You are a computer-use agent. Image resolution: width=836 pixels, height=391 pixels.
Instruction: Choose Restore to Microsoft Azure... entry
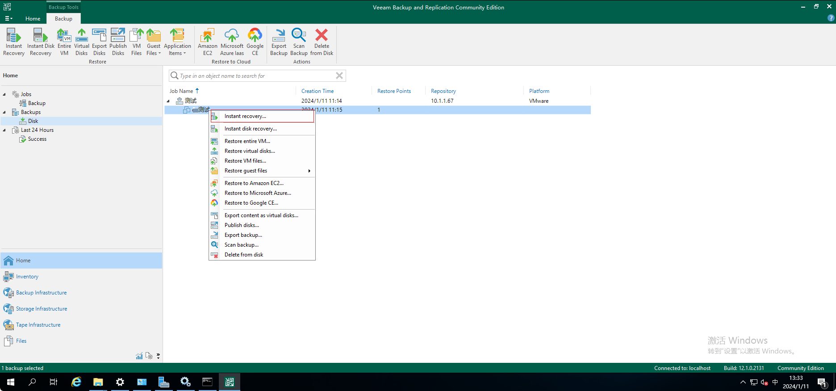pyautogui.click(x=263, y=193)
